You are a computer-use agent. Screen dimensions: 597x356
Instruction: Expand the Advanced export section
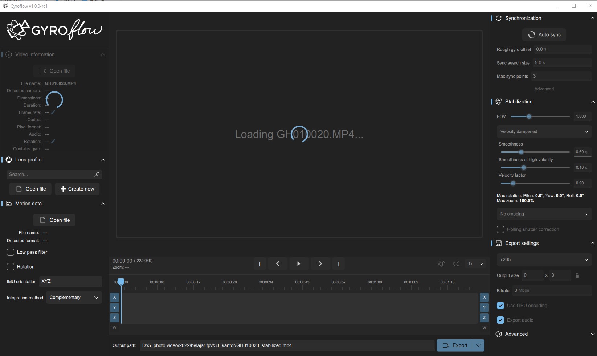593,334
